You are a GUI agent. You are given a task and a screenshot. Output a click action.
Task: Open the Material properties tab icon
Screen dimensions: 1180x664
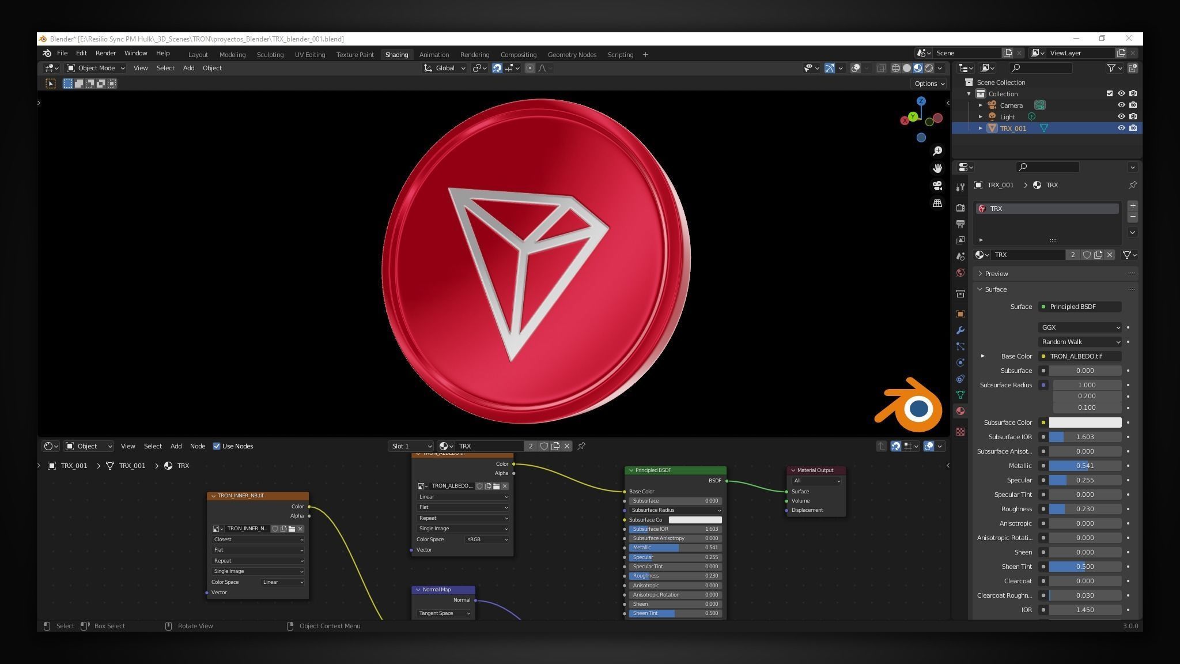tap(960, 411)
